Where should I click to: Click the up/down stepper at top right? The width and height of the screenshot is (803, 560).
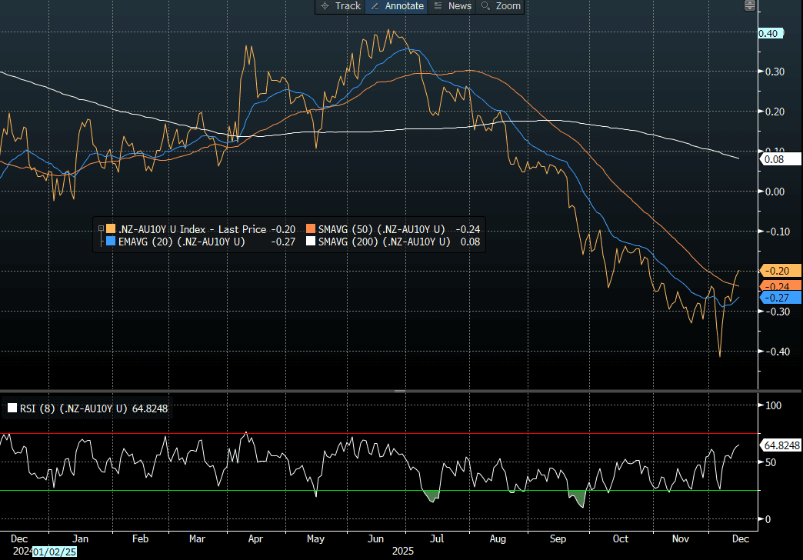click(x=750, y=6)
